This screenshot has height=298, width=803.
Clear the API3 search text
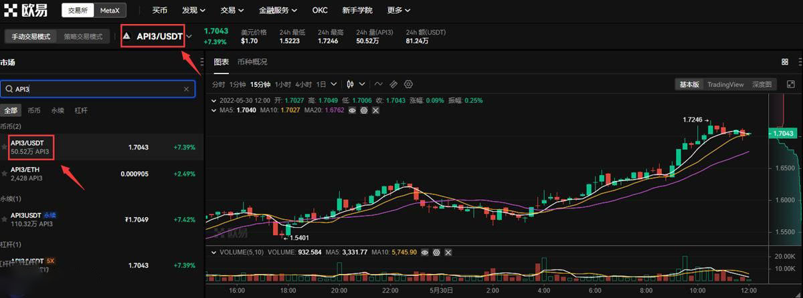186,89
